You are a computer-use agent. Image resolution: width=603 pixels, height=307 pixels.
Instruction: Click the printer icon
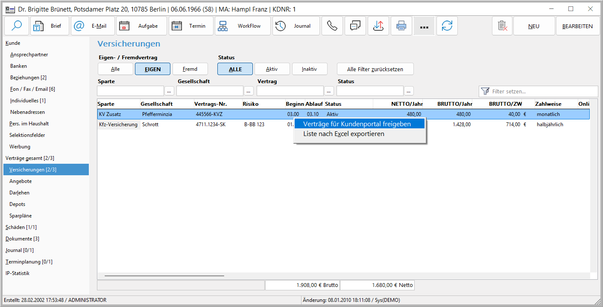[401, 26]
